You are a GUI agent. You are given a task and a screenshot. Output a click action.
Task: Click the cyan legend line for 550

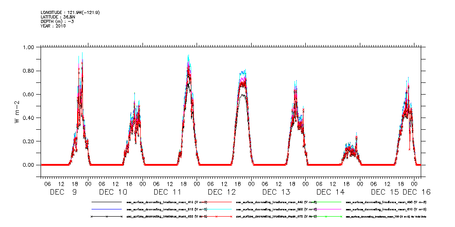tap(216, 209)
